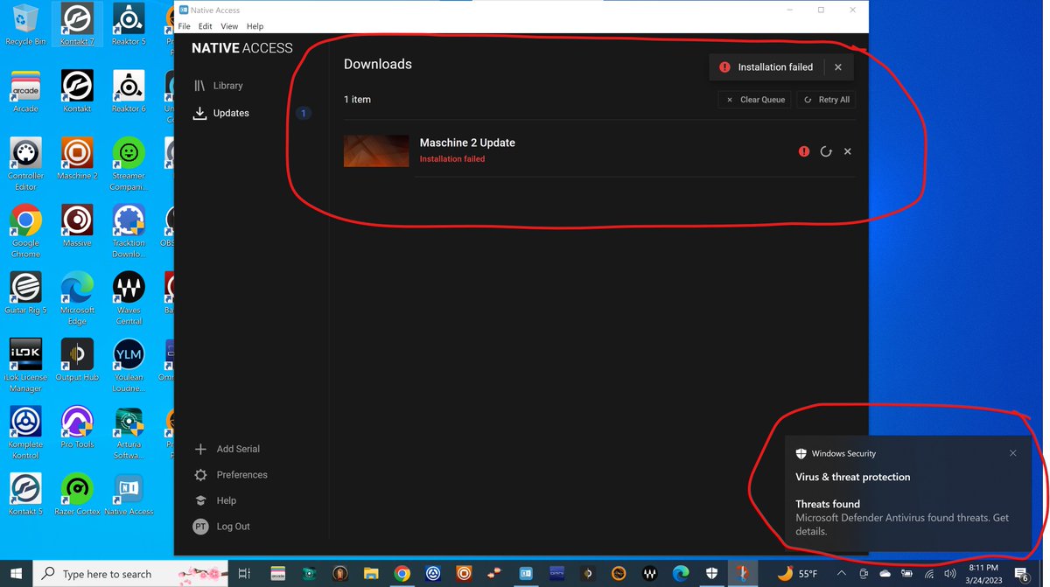Show hidden system tray icons
This screenshot has width=1050, height=587.
[x=841, y=574]
